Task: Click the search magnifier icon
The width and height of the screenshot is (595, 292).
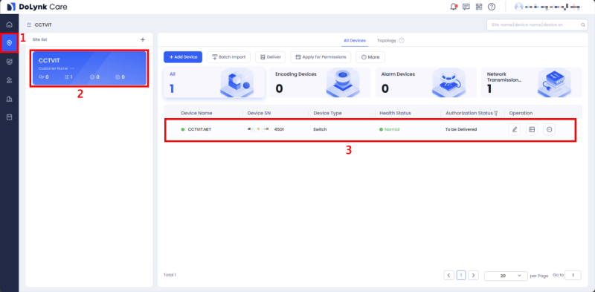Action: click(x=583, y=25)
